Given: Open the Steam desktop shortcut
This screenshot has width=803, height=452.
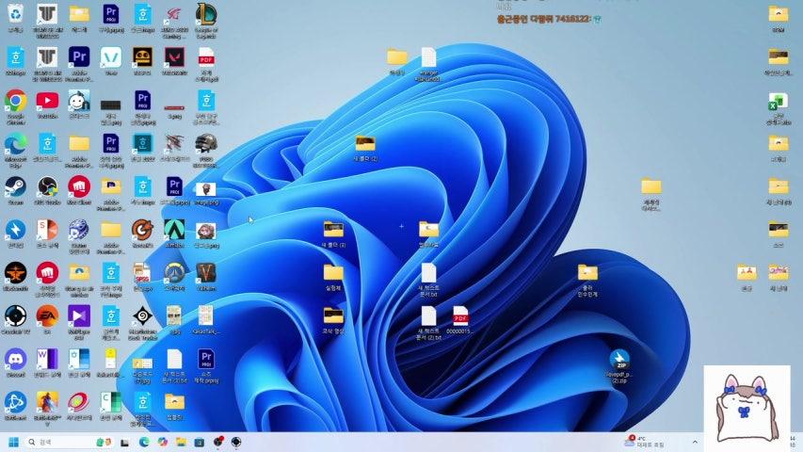Looking at the screenshot, I should click(15, 186).
